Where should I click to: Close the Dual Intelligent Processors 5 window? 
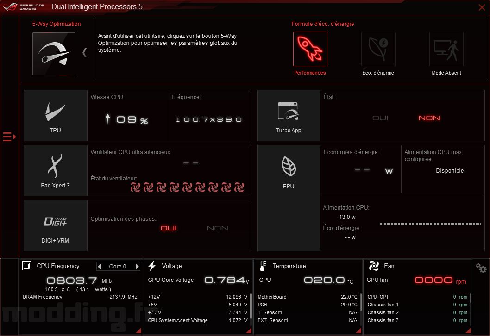click(482, 7)
